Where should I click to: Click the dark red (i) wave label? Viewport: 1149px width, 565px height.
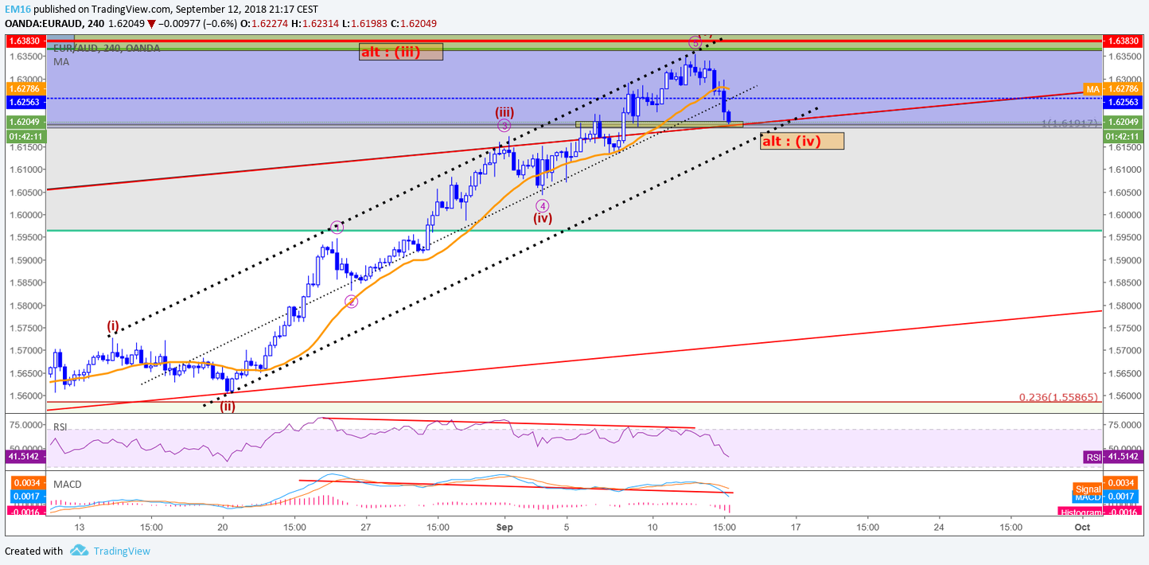coord(113,325)
